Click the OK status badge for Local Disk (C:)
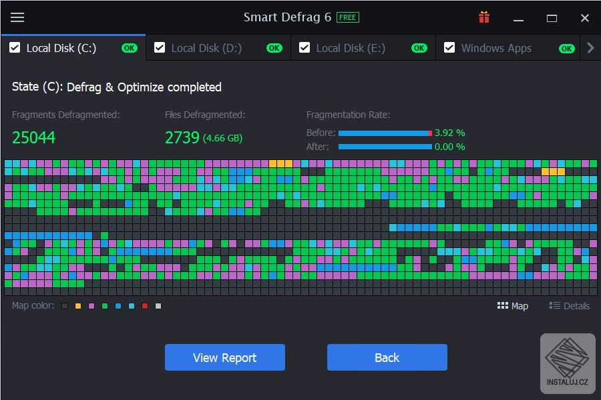Screen dimensions: 601x400 pos(129,48)
